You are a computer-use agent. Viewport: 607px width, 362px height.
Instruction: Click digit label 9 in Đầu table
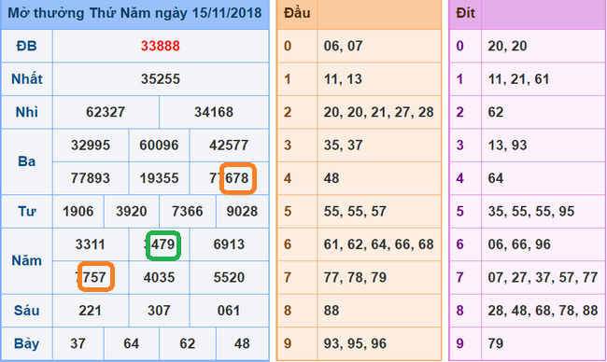click(x=288, y=344)
